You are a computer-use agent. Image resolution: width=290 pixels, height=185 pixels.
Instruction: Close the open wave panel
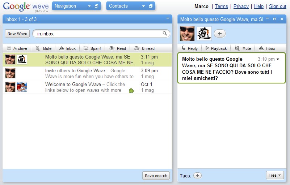(282, 19)
